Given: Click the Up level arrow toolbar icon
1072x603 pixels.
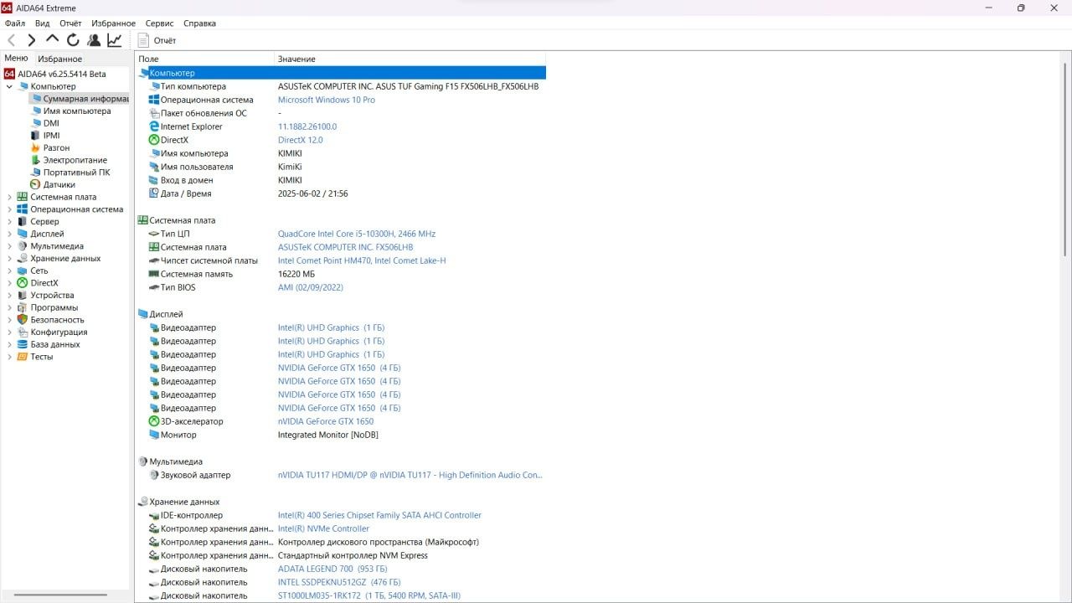Looking at the screenshot, I should (x=52, y=39).
